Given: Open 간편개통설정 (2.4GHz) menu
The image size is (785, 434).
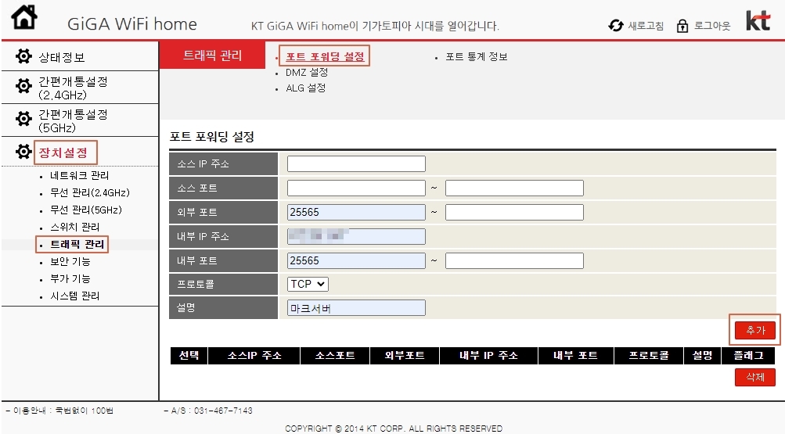Looking at the screenshot, I should click(73, 88).
